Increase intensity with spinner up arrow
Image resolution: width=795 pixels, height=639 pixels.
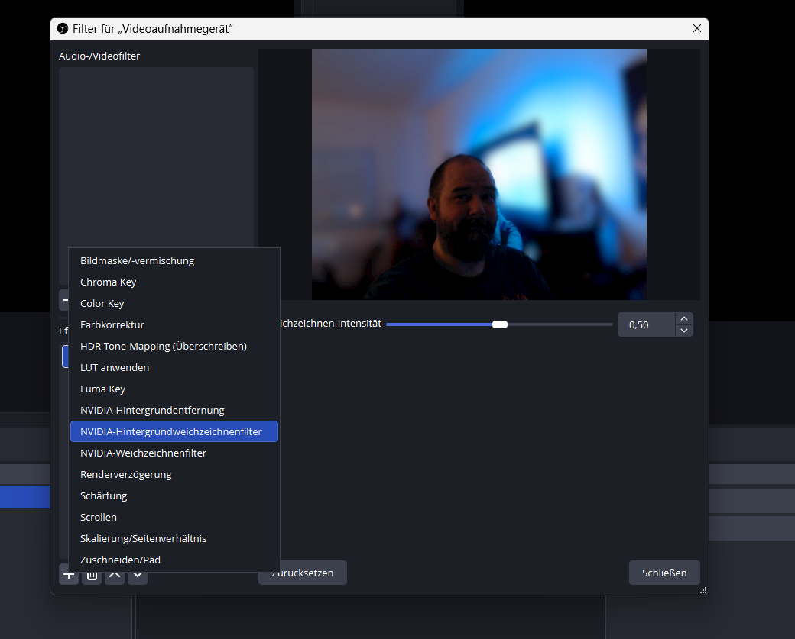(684, 319)
